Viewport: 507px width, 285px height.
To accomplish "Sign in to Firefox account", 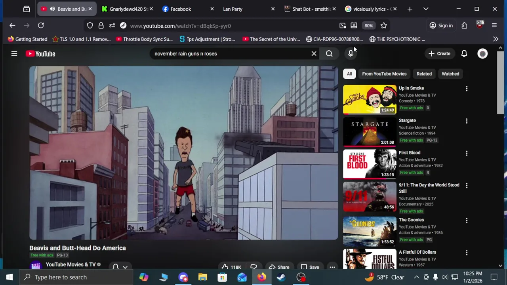I will [x=441, y=26].
